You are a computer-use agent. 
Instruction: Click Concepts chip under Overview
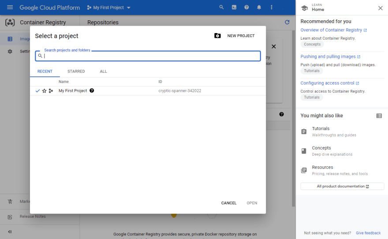coord(312,44)
